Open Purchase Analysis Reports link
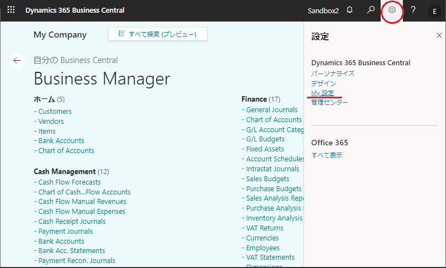The width and height of the screenshot is (446, 268). pyautogui.click(x=275, y=208)
